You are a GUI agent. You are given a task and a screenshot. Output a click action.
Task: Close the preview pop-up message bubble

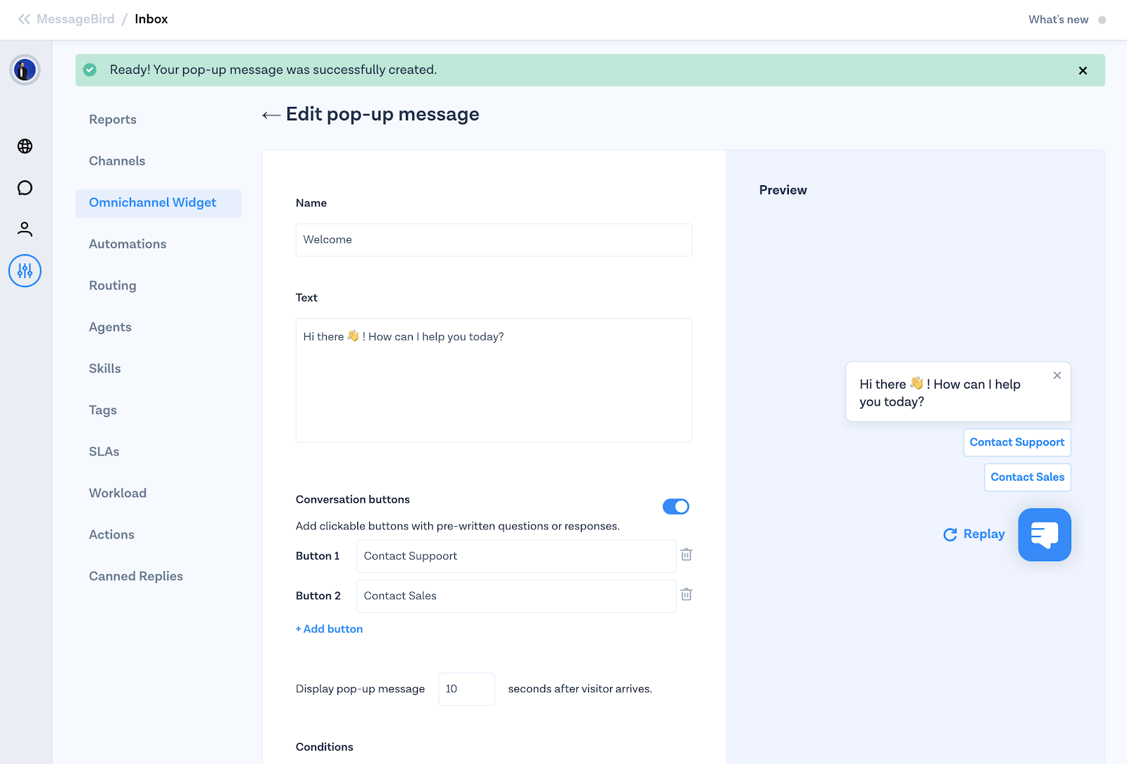pyautogui.click(x=1057, y=376)
